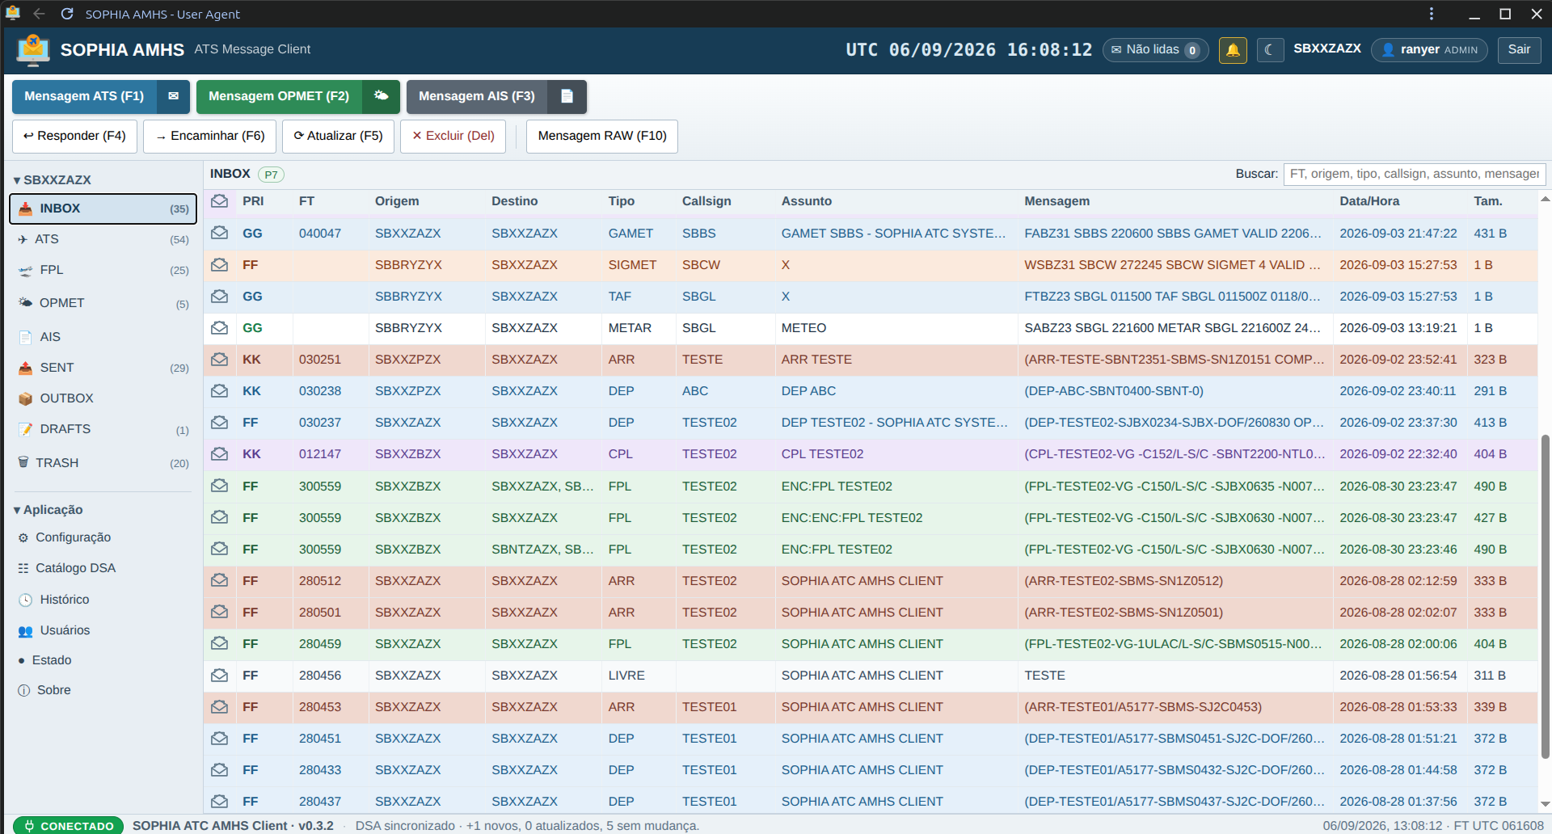Click the message list vertical scrollbar
This screenshot has height=834, width=1552.
point(1545,596)
